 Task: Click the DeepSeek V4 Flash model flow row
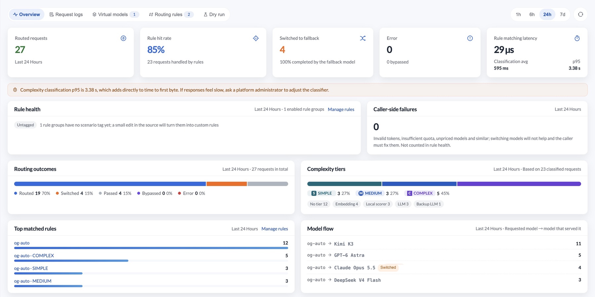pyautogui.click(x=444, y=280)
